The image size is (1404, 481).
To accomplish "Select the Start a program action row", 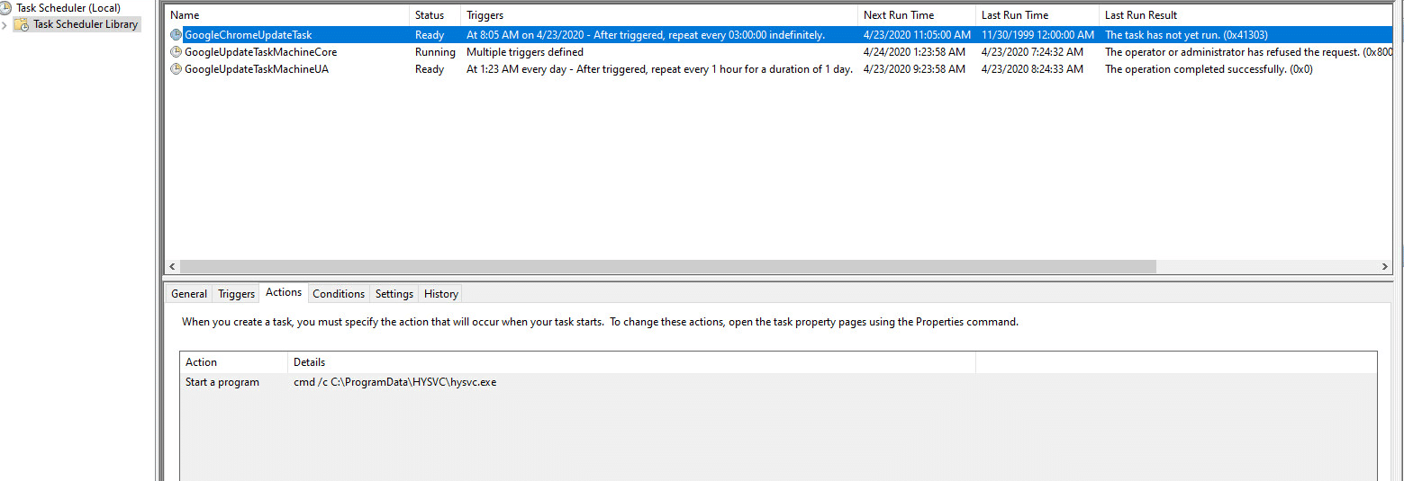I will coord(778,382).
